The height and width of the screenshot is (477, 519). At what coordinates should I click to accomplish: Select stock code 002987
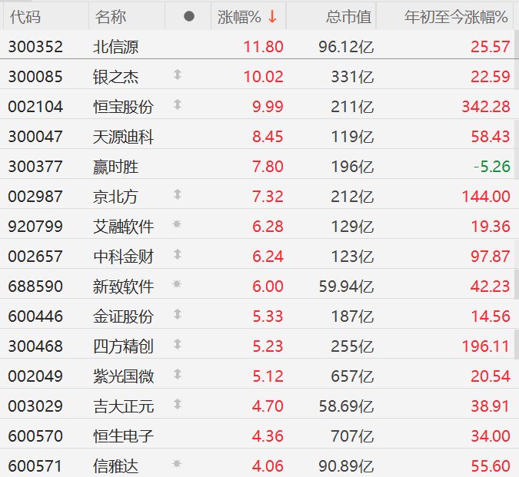[35, 197]
